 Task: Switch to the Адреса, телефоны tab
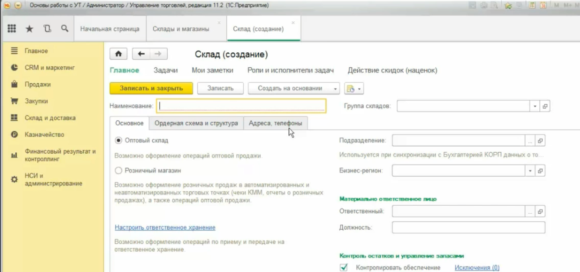(275, 123)
